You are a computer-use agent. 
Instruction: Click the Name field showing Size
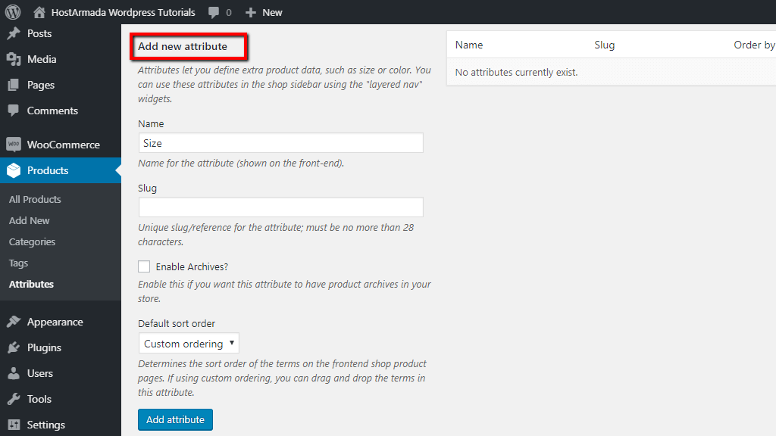280,142
